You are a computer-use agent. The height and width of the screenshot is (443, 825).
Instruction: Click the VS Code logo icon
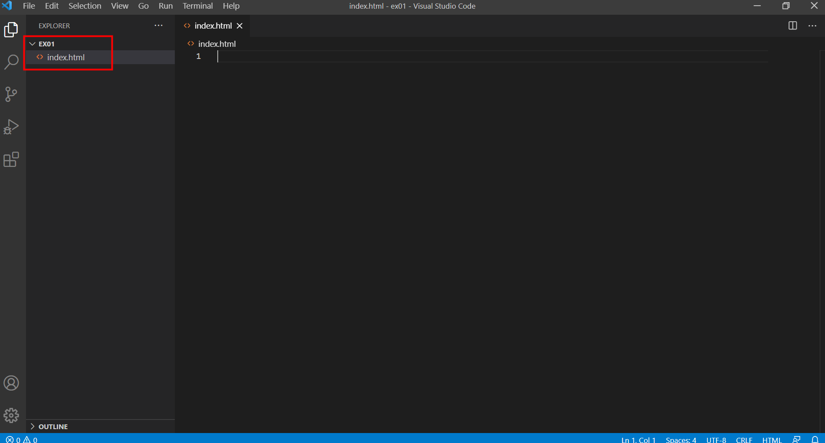coord(7,6)
